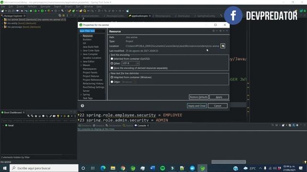Image resolution: width=307 pixels, height=172 pixels.
Task: Click the back arrow in Resource page header
Action: [213, 31]
